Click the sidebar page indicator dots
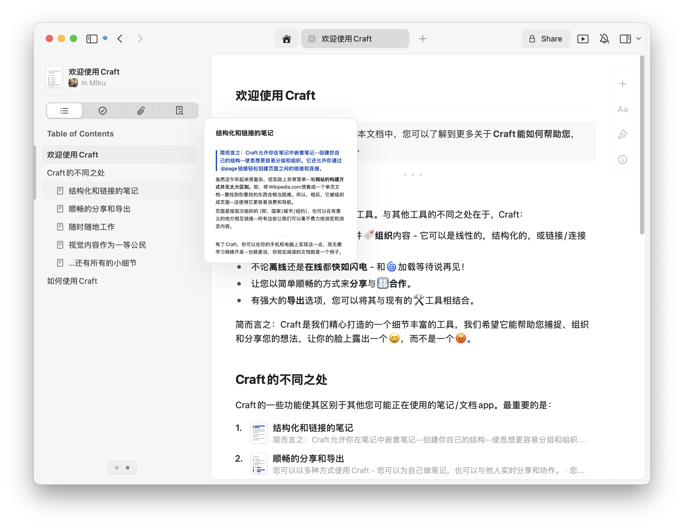This screenshot has width=684, height=529. coord(122,468)
